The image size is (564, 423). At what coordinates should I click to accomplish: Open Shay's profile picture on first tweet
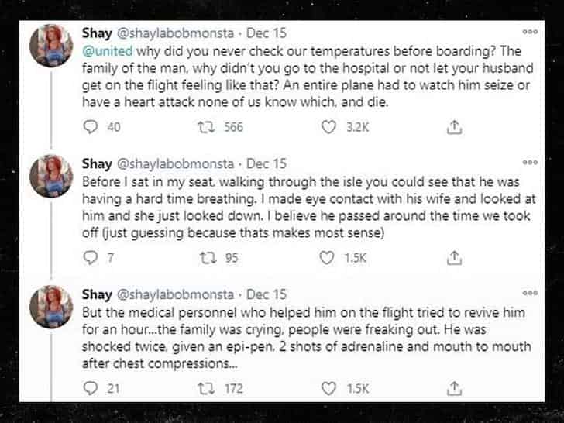coord(52,50)
